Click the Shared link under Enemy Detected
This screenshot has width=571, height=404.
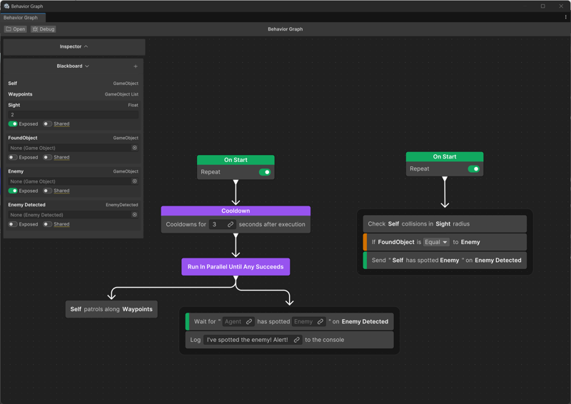tap(61, 224)
